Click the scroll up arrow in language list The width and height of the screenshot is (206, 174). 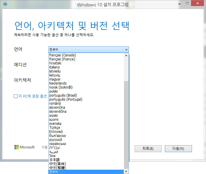click(126, 56)
